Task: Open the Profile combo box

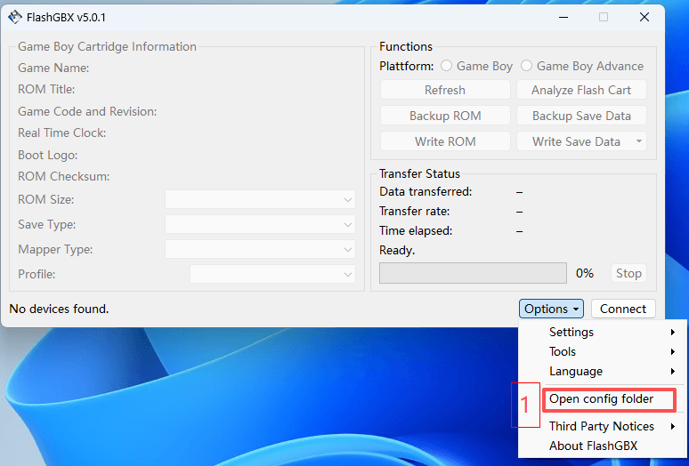Action: click(272, 274)
